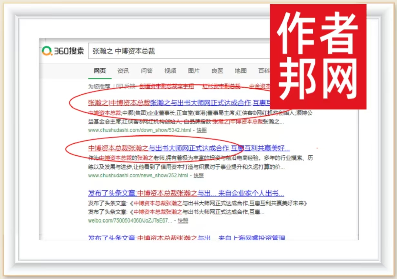397x279 pixels.
Task: Open second result 中博资本总裁张瀚之与出书大师网
Action: click(x=189, y=148)
